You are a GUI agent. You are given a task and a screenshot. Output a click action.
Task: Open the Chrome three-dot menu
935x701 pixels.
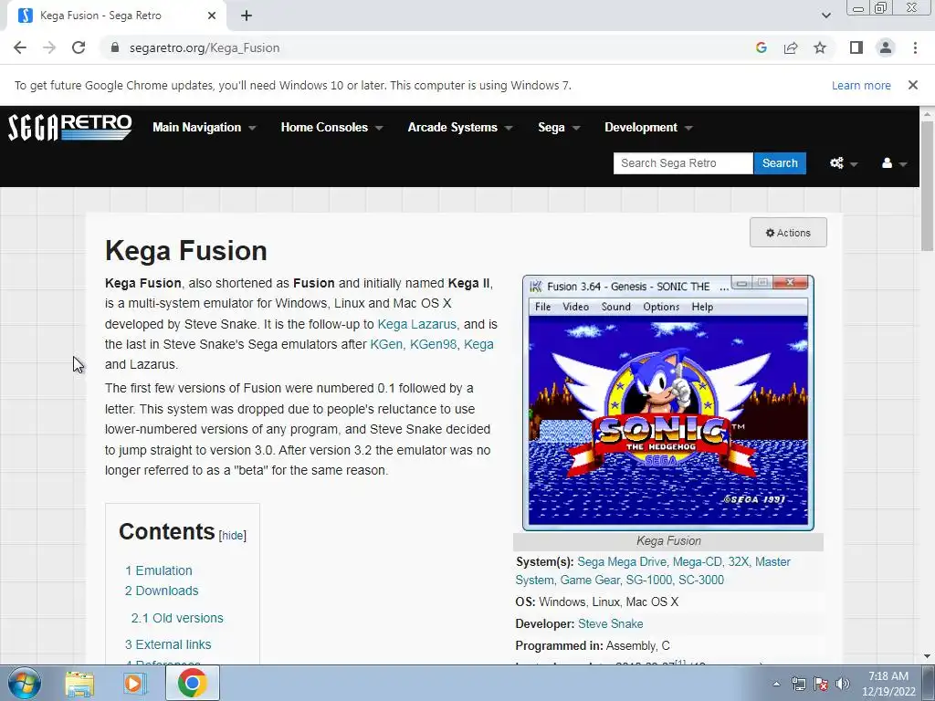(x=915, y=47)
